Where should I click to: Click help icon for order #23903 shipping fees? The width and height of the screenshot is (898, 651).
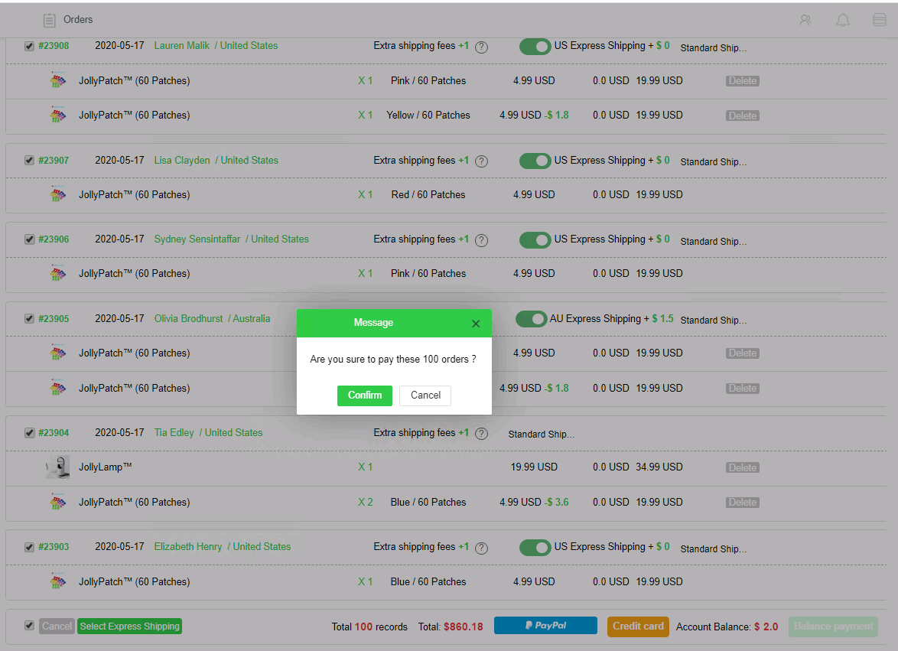(x=482, y=548)
